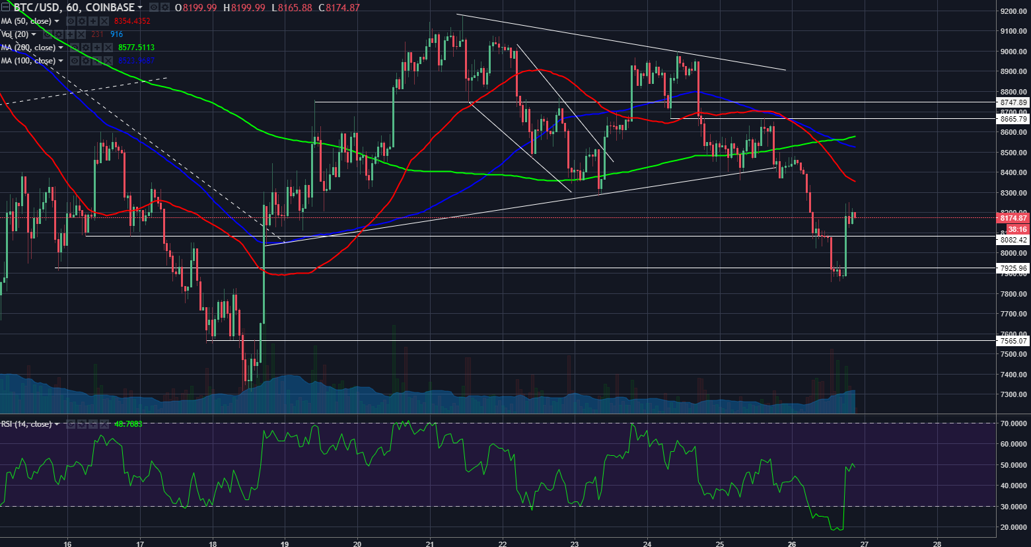Expand MA (200, close) dropdown arrow
This screenshot has width=1031, height=547.
tap(61, 48)
